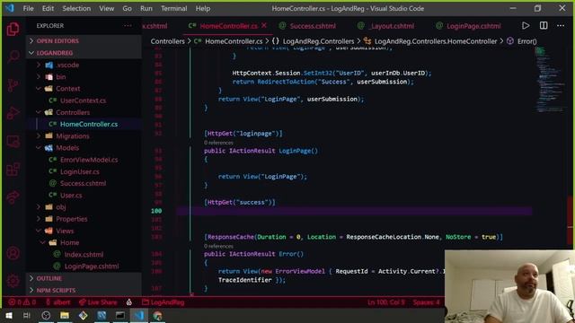Open the Explorer view in activity bar
This screenshot has width=575, height=323.
point(13,29)
